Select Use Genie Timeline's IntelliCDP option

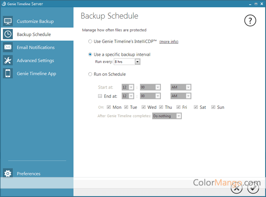(90, 42)
